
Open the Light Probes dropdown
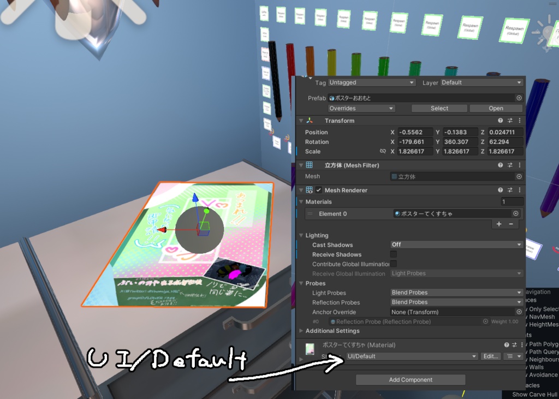[x=457, y=293]
